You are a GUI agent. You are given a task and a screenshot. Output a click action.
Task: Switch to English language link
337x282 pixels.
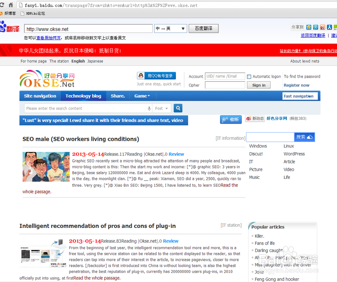point(78,61)
